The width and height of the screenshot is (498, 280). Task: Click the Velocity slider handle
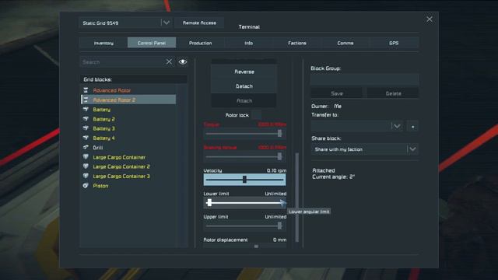tap(244, 180)
